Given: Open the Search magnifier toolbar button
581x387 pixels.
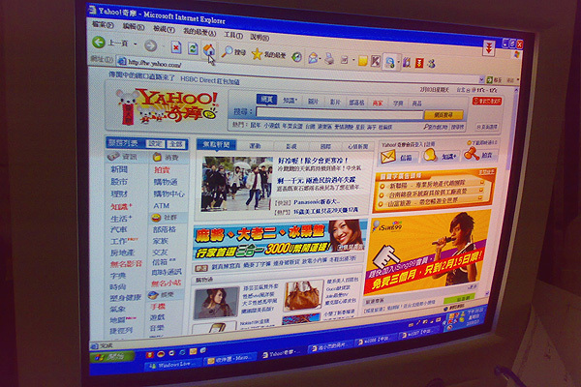Looking at the screenshot, I should tap(233, 52).
